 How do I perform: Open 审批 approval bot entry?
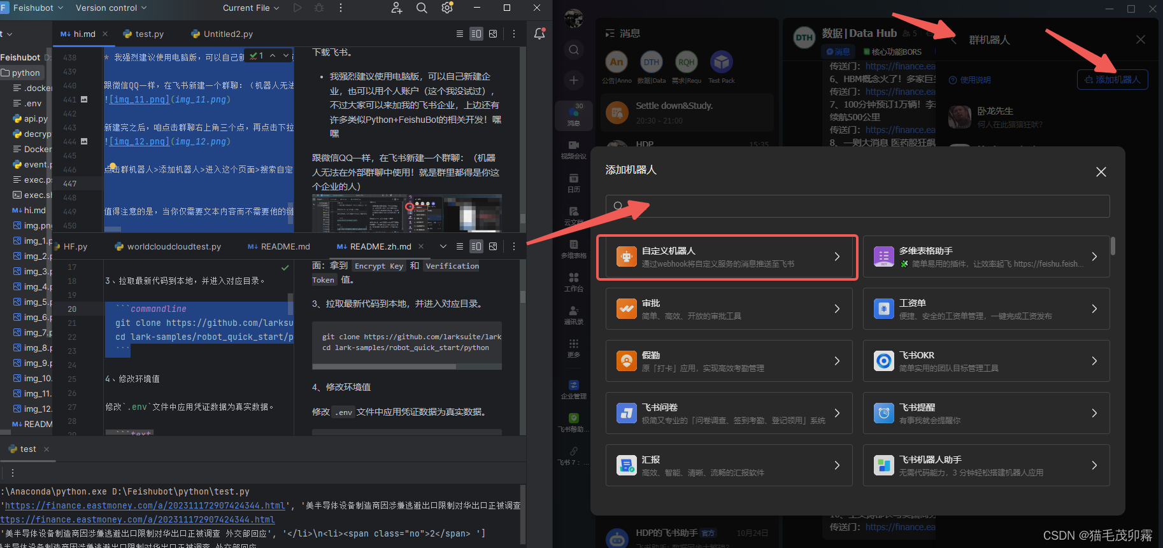[x=729, y=309]
